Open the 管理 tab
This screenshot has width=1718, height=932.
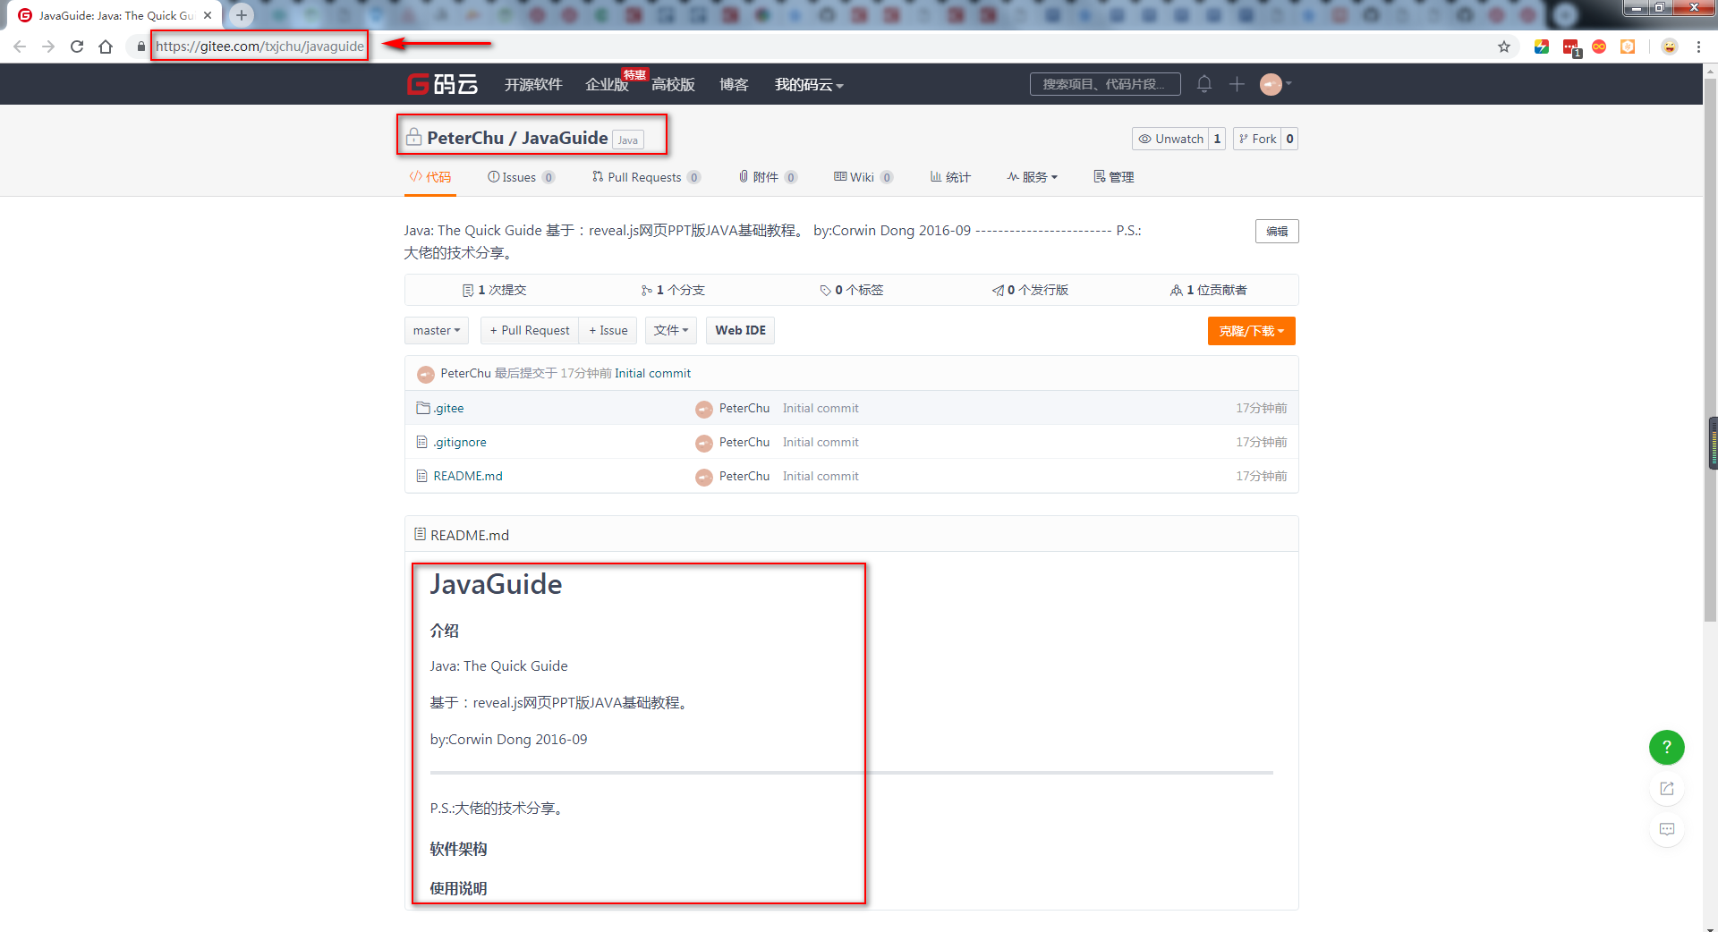pos(1114,177)
